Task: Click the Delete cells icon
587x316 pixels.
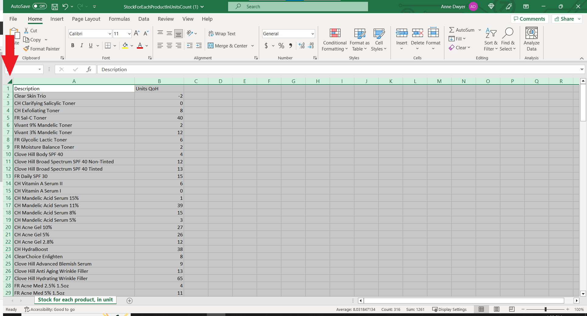Action: (418, 33)
